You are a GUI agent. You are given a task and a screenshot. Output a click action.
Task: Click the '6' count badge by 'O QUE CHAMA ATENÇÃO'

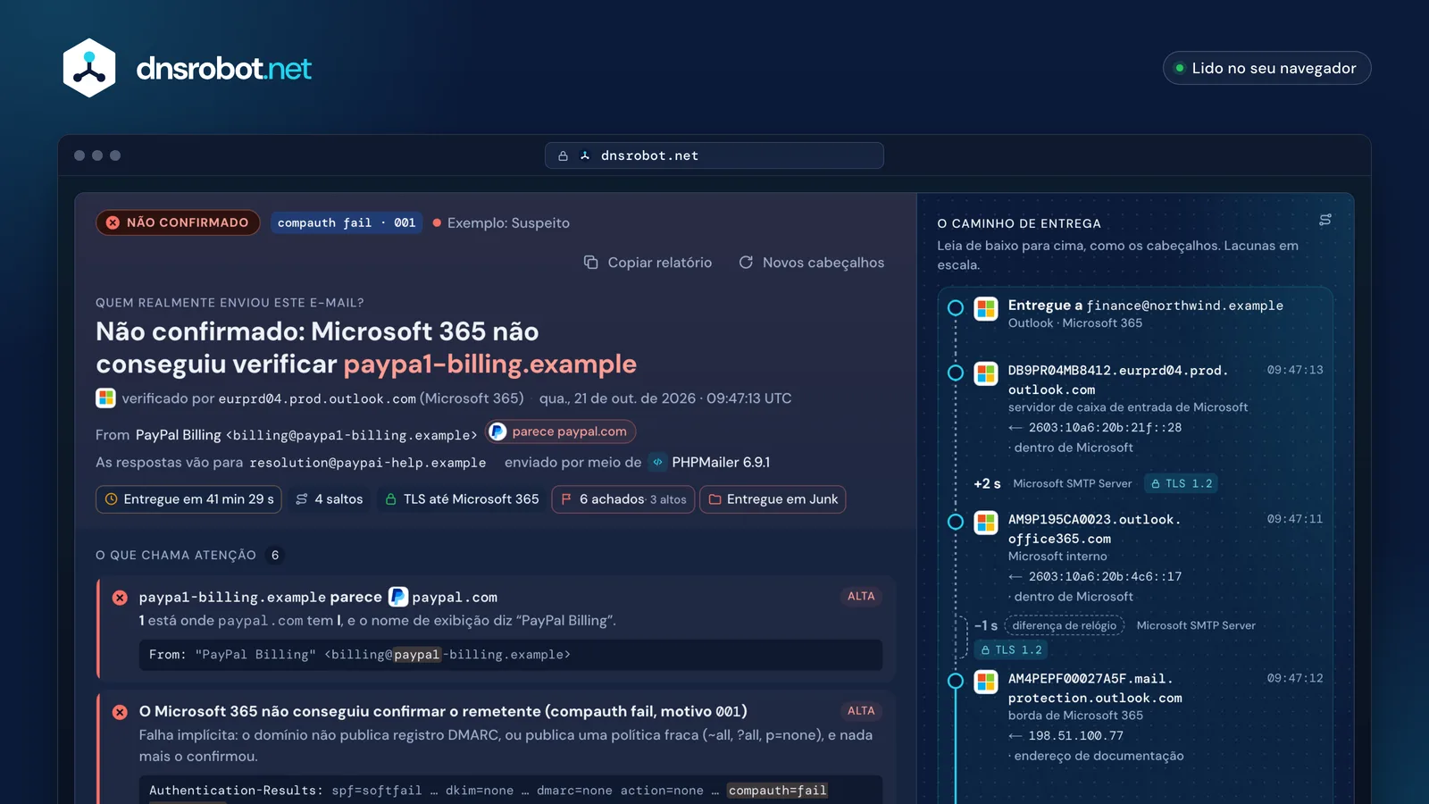[275, 556]
